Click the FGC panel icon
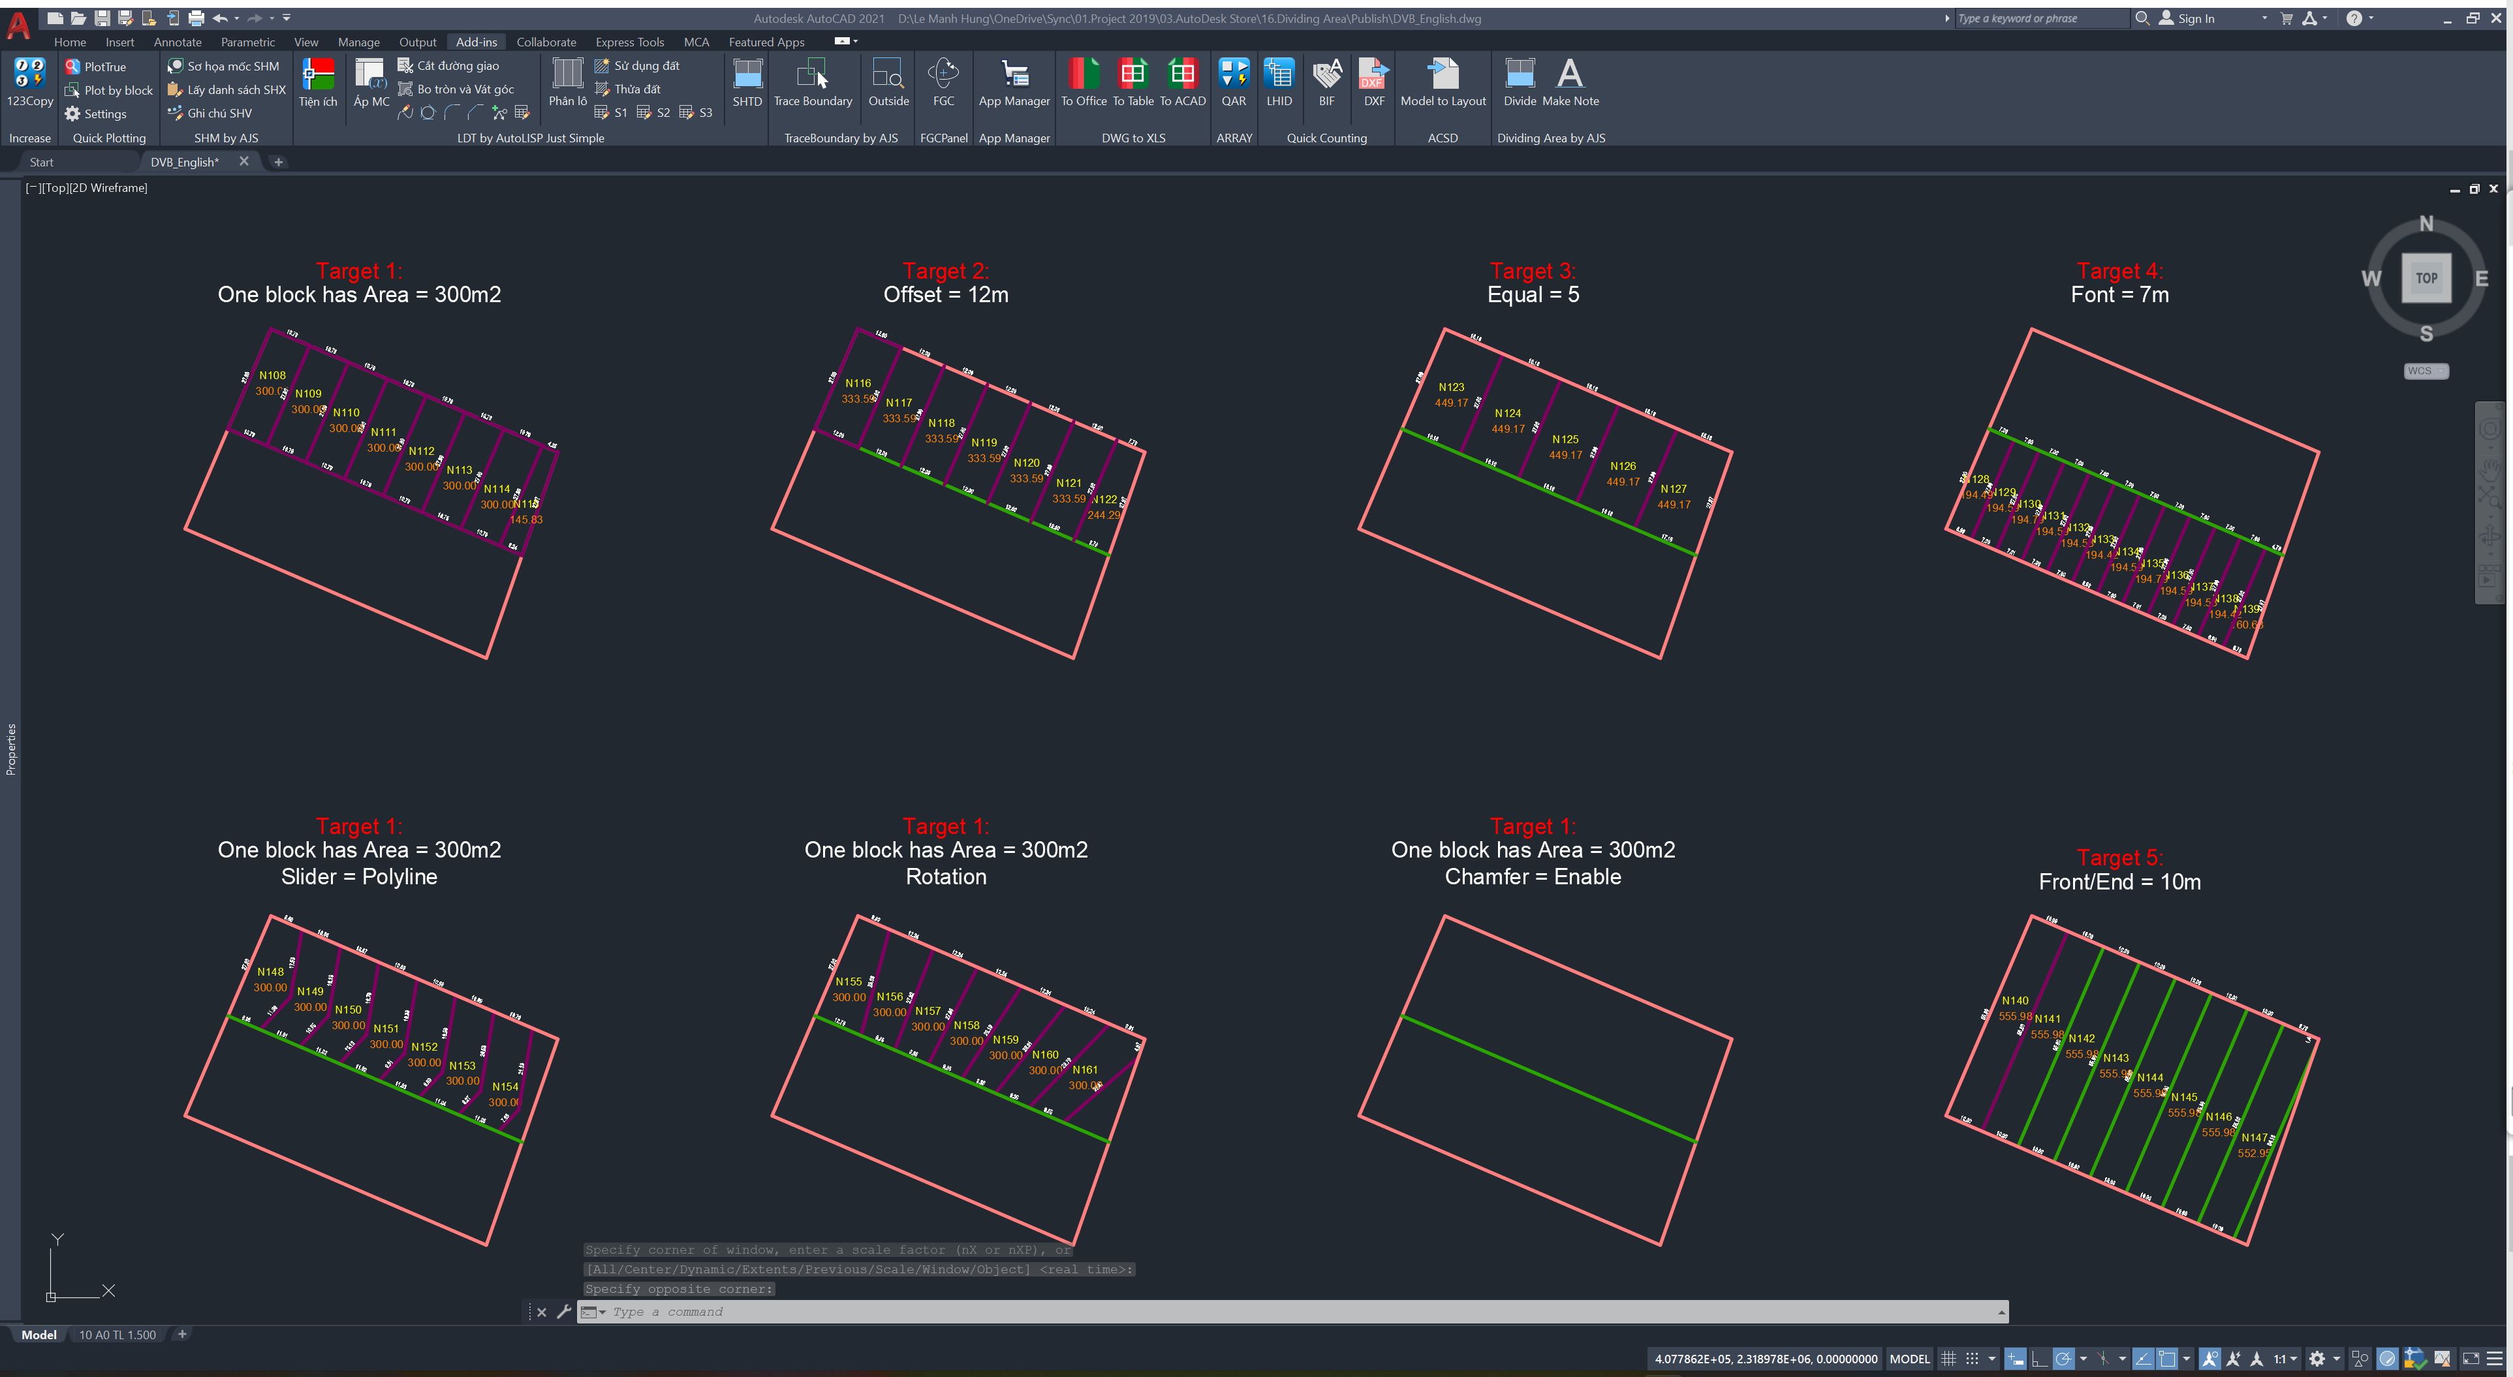Image resolution: width=2513 pixels, height=1377 pixels. click(943, 75)
